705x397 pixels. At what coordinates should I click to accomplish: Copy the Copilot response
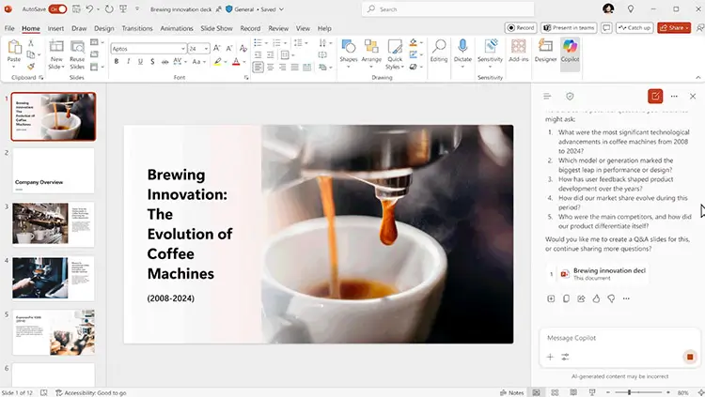(x=566, y=298)
